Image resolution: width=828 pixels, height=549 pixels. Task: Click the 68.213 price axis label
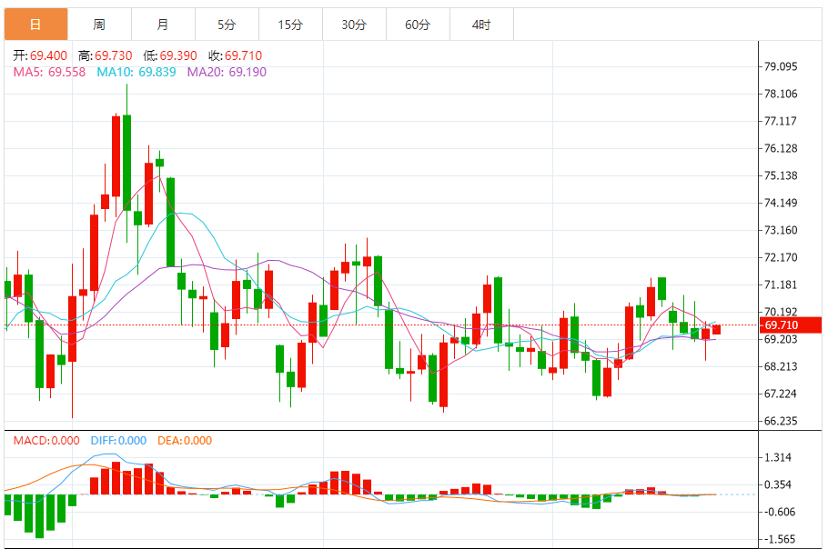click(781, 366)
